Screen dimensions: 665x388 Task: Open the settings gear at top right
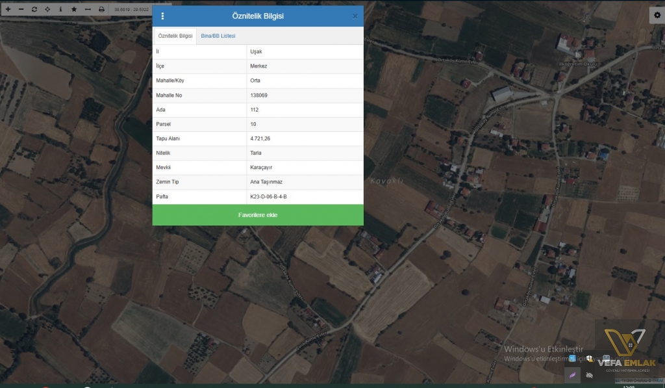(657, 15)
